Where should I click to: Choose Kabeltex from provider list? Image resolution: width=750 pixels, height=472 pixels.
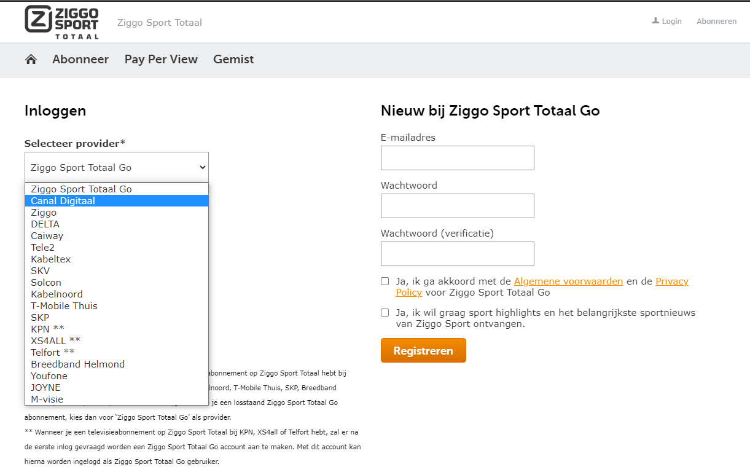tap(117, 259)
